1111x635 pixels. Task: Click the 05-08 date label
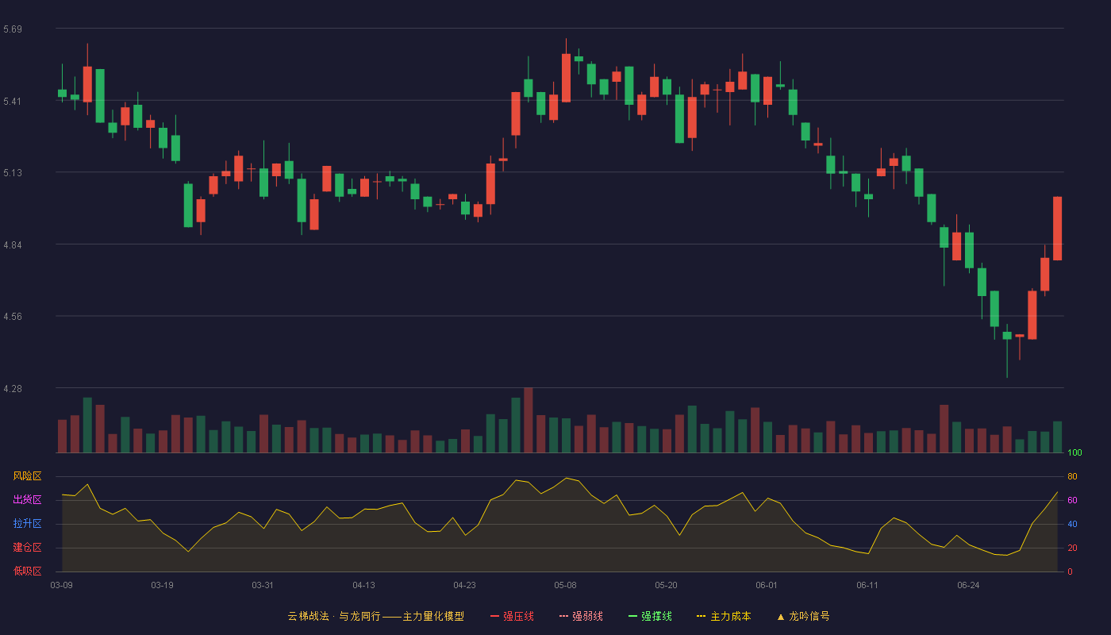[565, 585]
